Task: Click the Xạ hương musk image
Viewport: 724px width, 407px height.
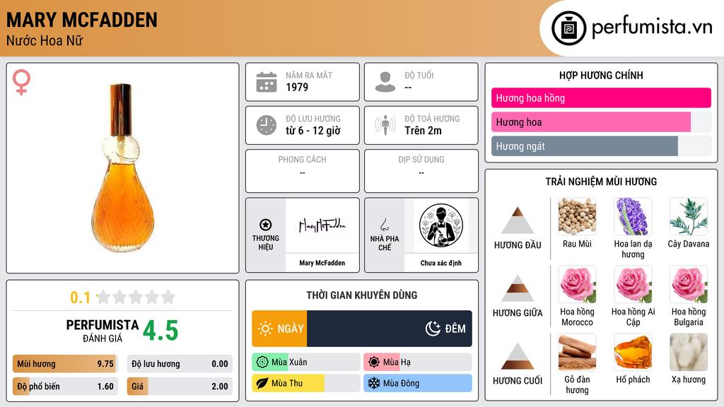Action: coord(689,352)
